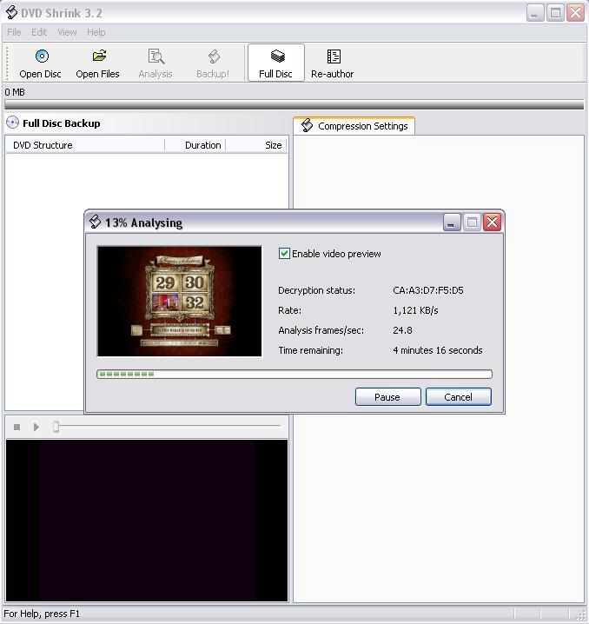Image resolution: width=589 pixels, height=624 pixels.
Task: Click the stop playback button
Action: tap(17, 427)
